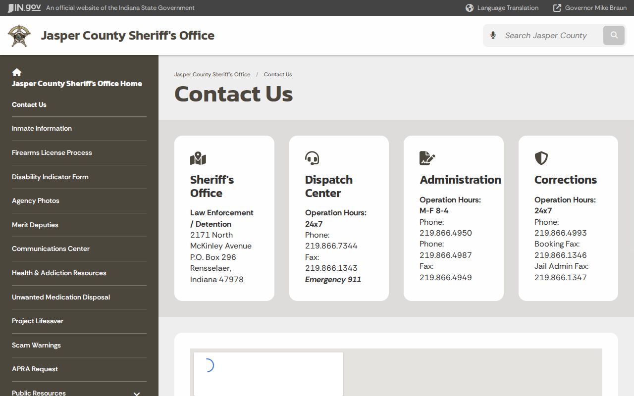Screen dimensions: 634x396
Task: Click the magnifying glass search button
Action: (614, 35)
